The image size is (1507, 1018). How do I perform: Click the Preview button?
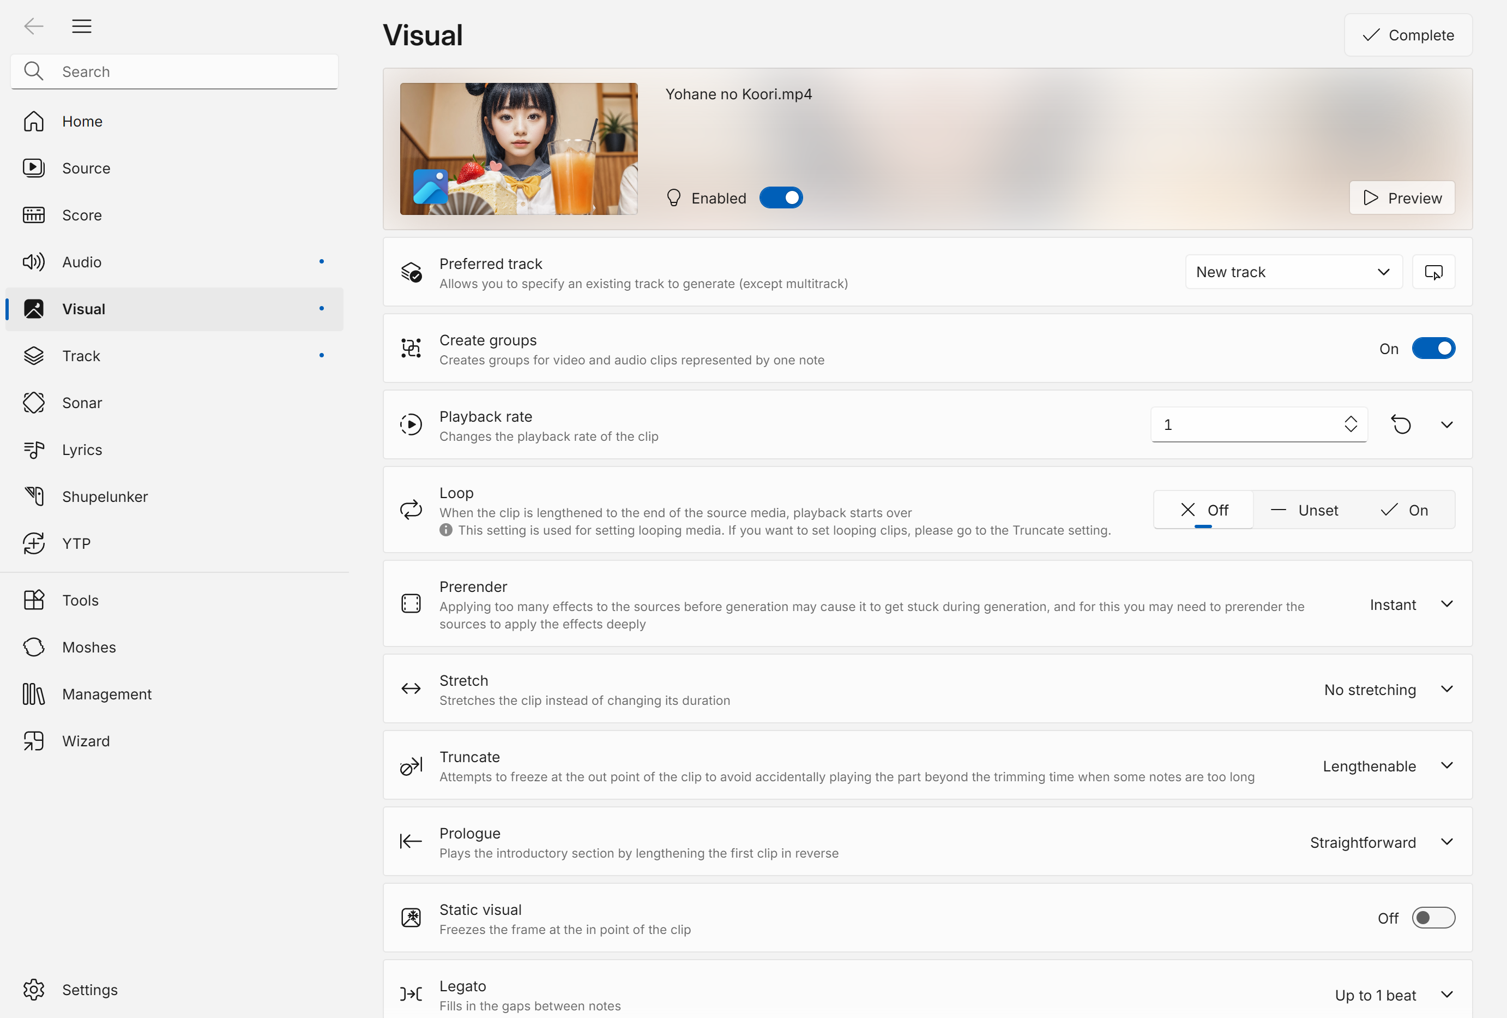point(1402,198)
